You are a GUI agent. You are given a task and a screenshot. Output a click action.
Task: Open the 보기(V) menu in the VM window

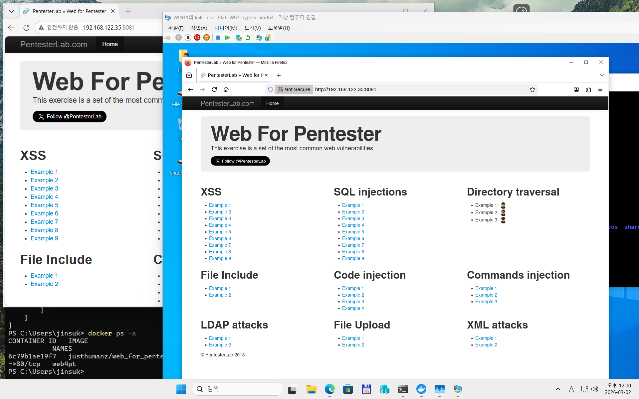click(253, 28)
